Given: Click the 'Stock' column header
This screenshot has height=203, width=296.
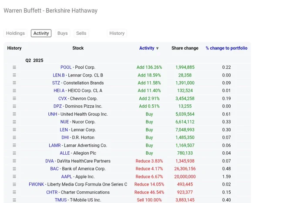Looking at the screenshot, I should (x=78, y=48).
